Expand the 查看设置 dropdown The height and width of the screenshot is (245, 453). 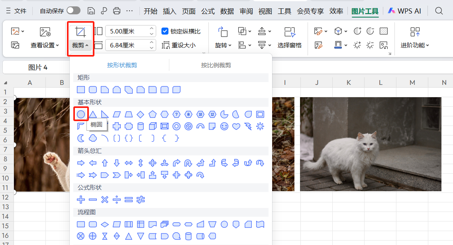[45, 45]
